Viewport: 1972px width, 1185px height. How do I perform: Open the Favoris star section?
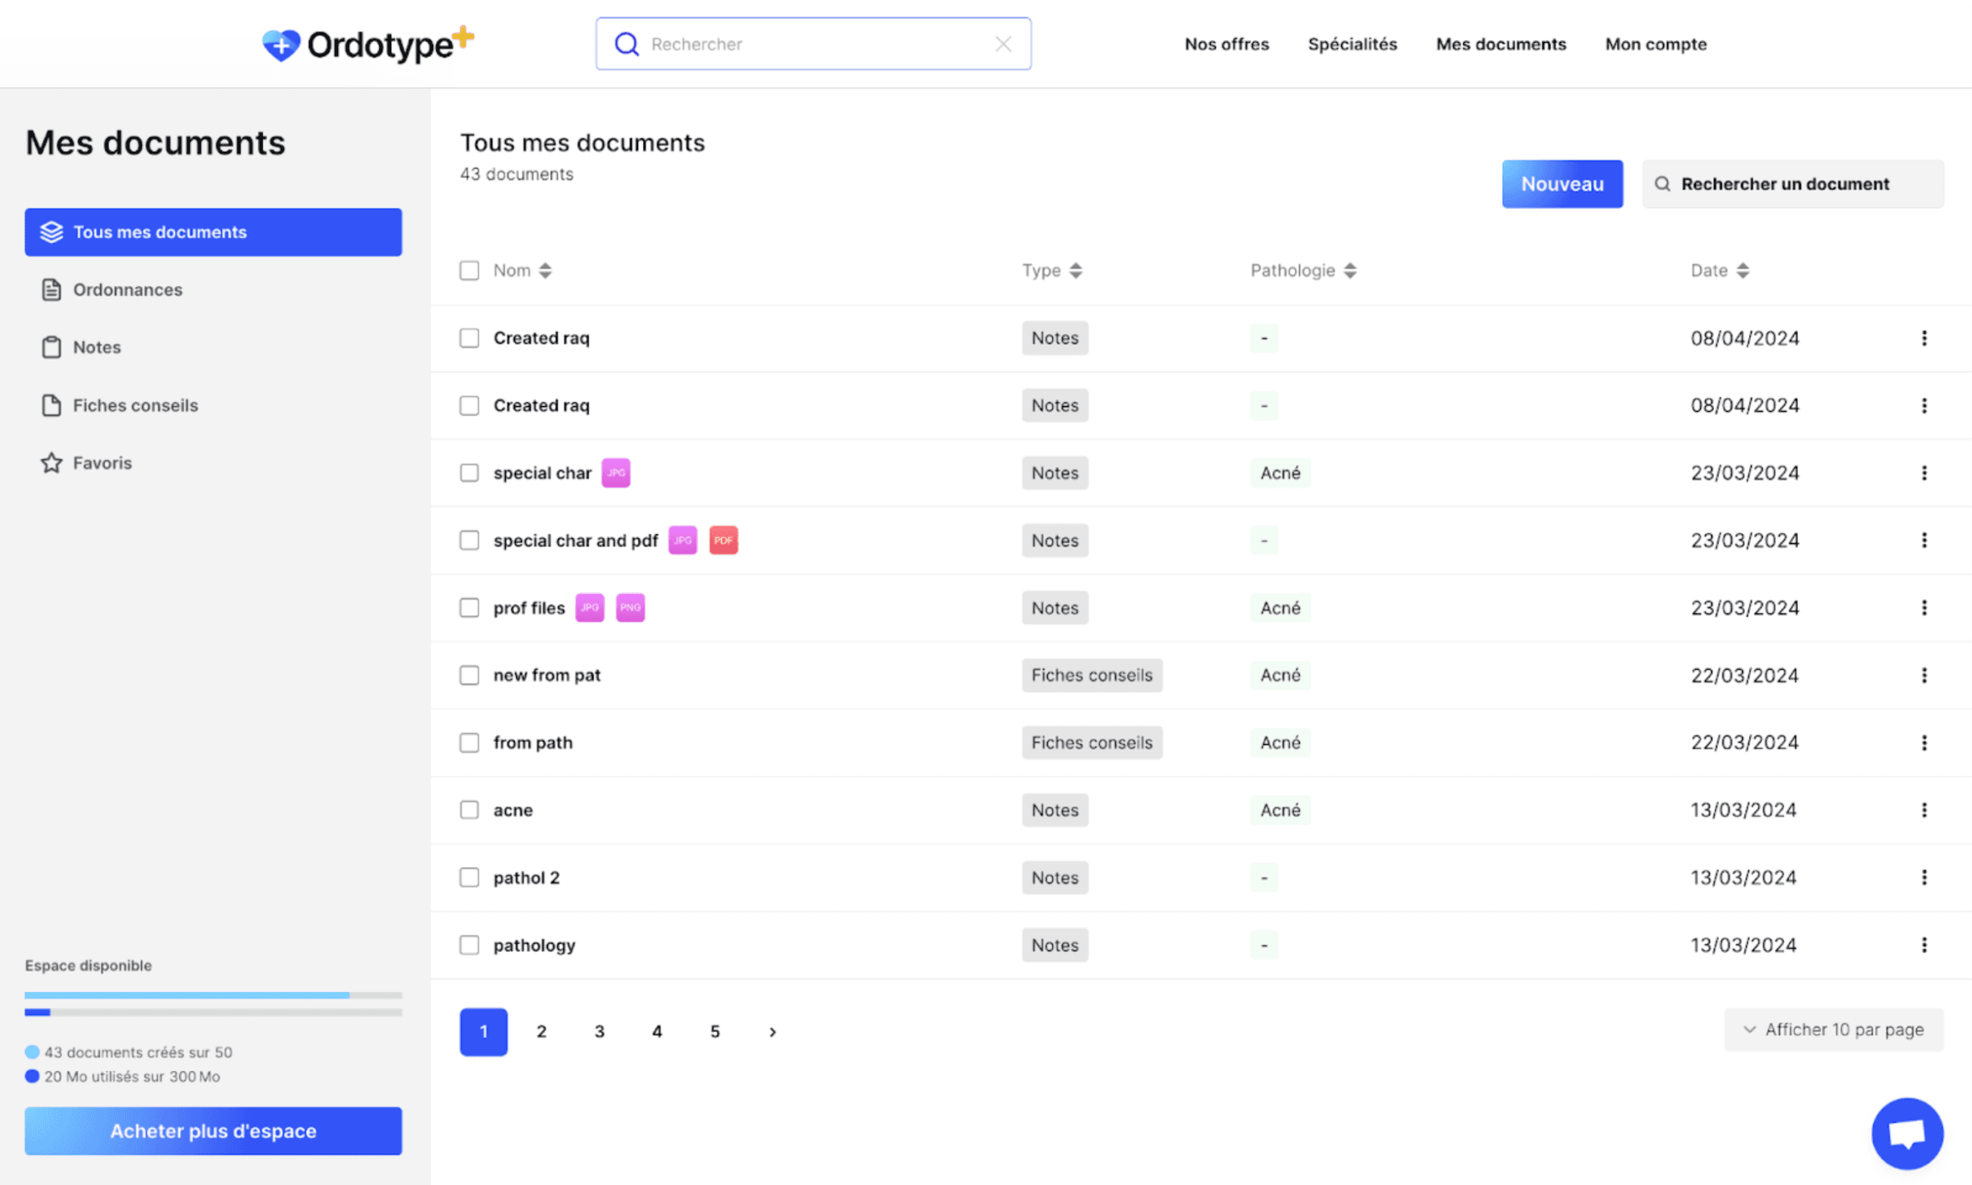102,463
